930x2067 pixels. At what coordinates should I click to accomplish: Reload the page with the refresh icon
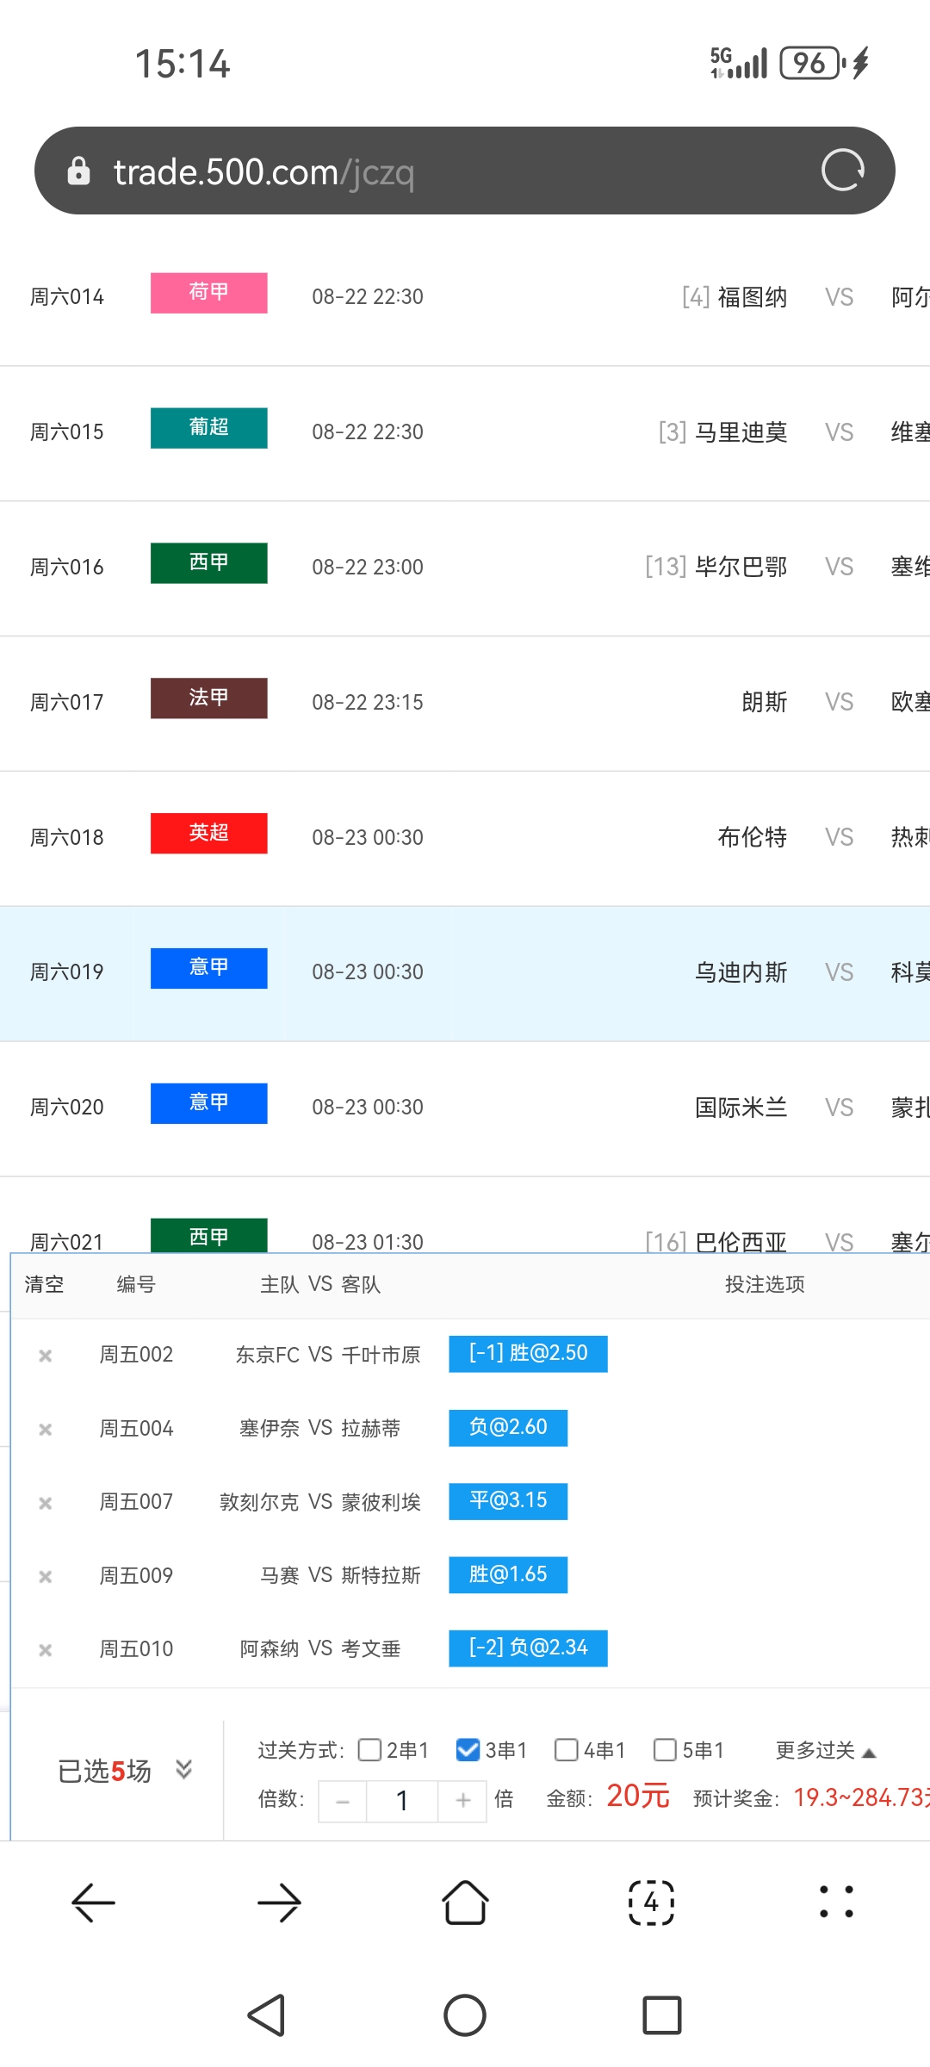(842, 170)
